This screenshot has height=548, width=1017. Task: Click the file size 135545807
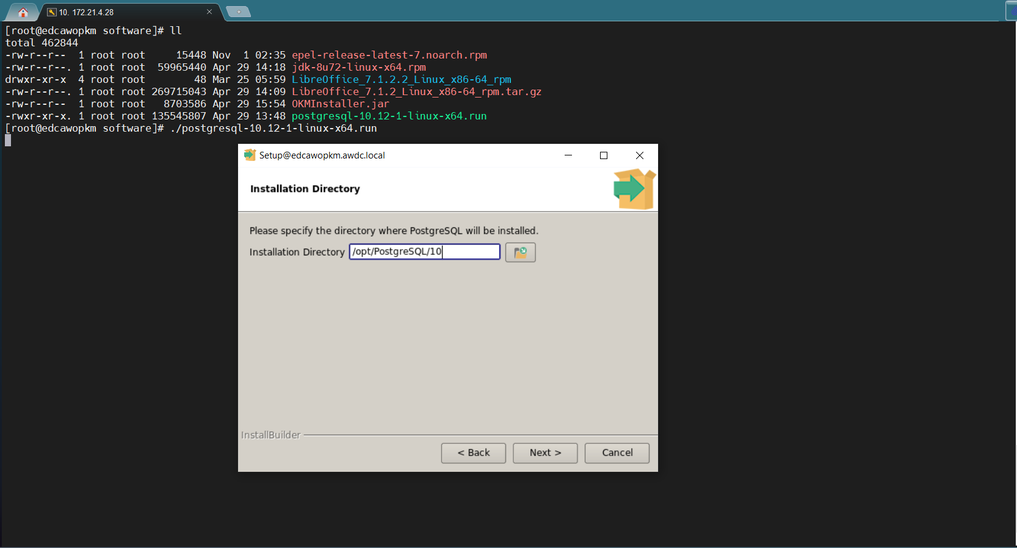pos(179,116)
